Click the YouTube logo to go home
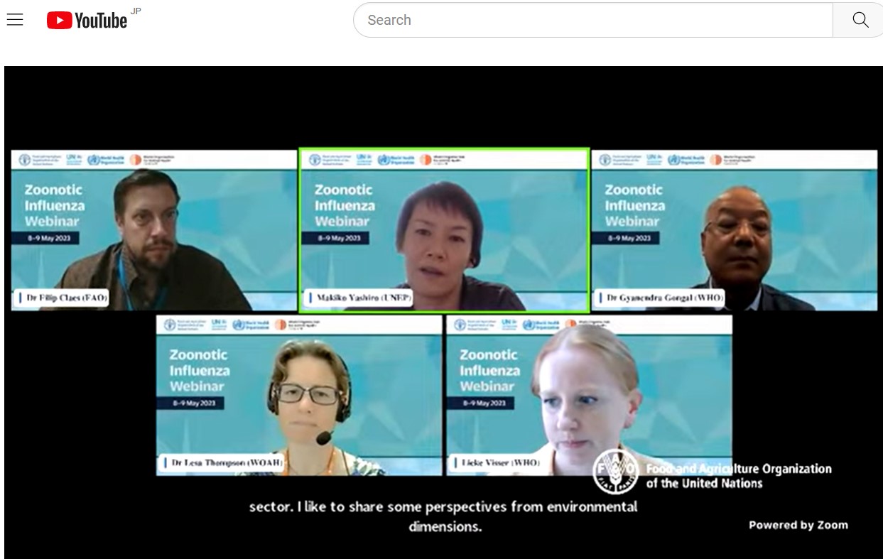The width and height of the screenshot is (883, 559). [x=87, y=21]
